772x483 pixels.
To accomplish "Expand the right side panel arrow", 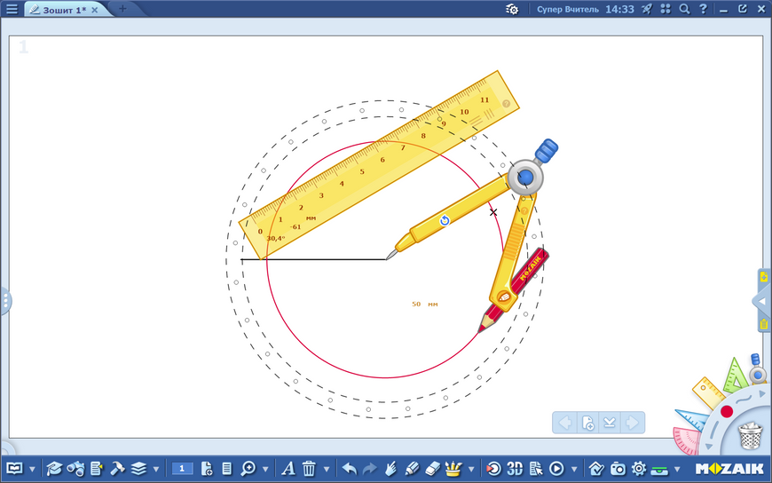I will coord(761,301).
